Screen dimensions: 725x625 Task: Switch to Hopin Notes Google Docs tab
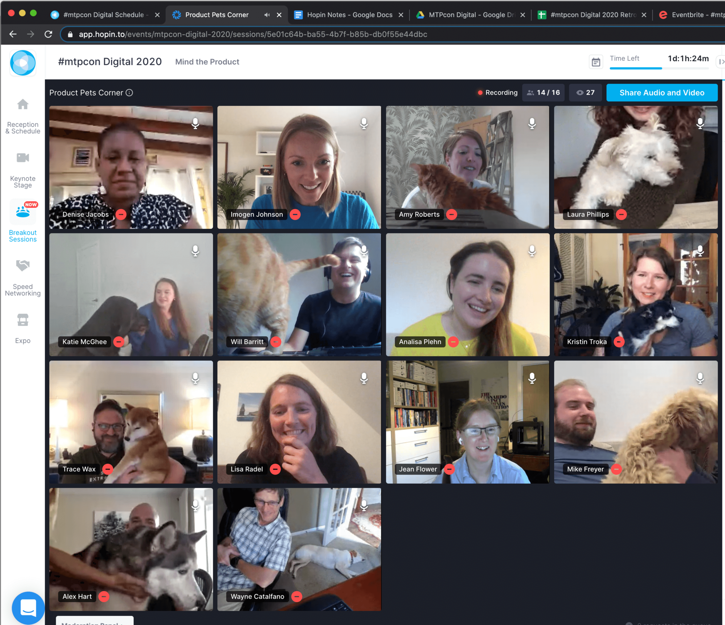tap(349, 15)
